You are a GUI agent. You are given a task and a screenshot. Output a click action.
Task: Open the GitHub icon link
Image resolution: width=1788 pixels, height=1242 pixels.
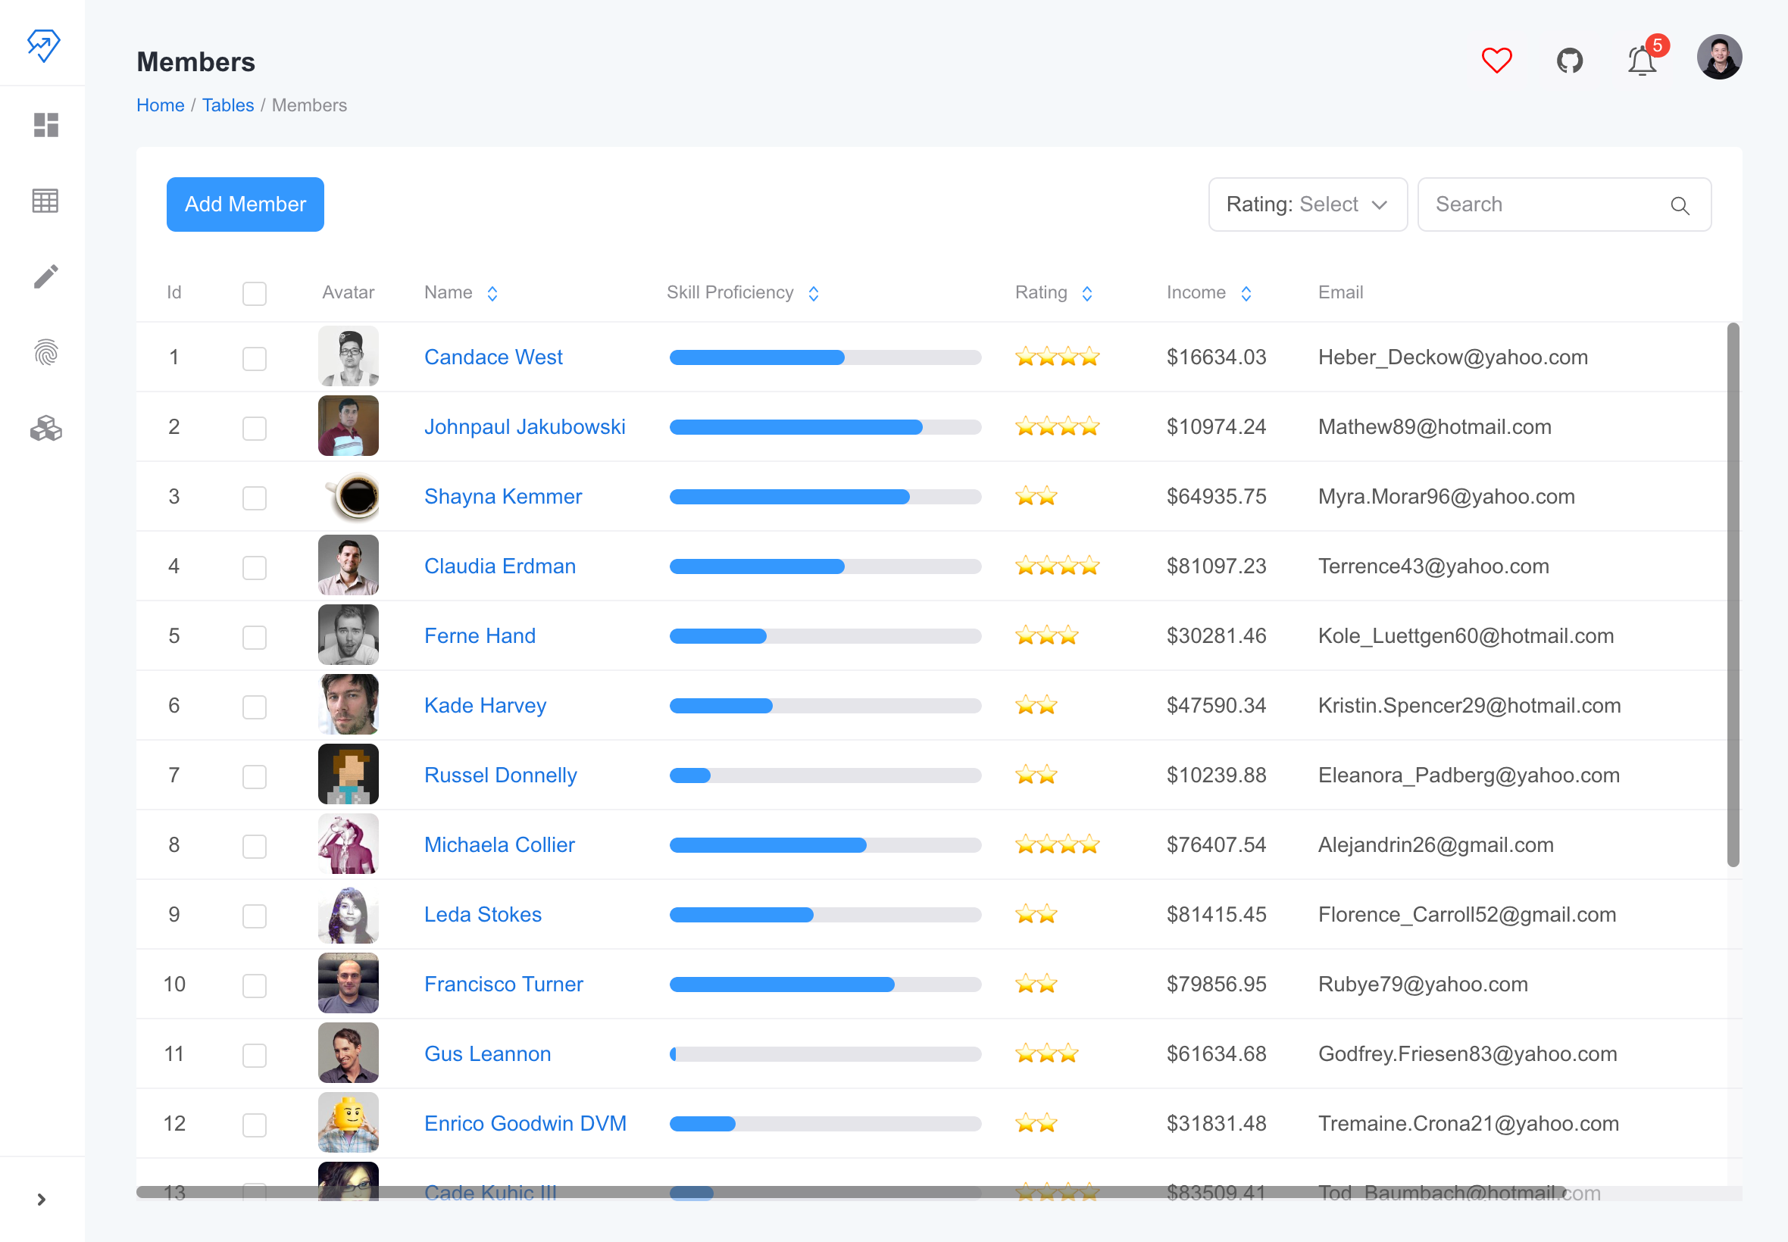[1569, 60]
